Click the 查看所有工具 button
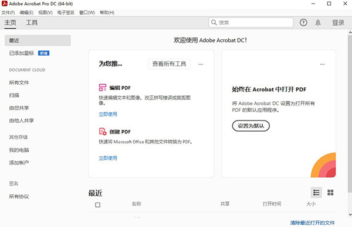Image resolution: width=352 pixels, height=227 pixels. click(170, 64)
